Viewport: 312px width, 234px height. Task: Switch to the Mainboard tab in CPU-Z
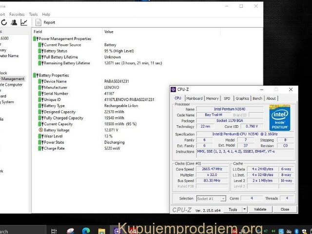195,98
